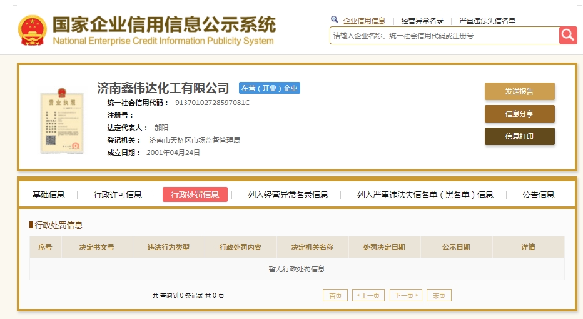Click the 在营（开业）企业 status badge

point(270,88)
